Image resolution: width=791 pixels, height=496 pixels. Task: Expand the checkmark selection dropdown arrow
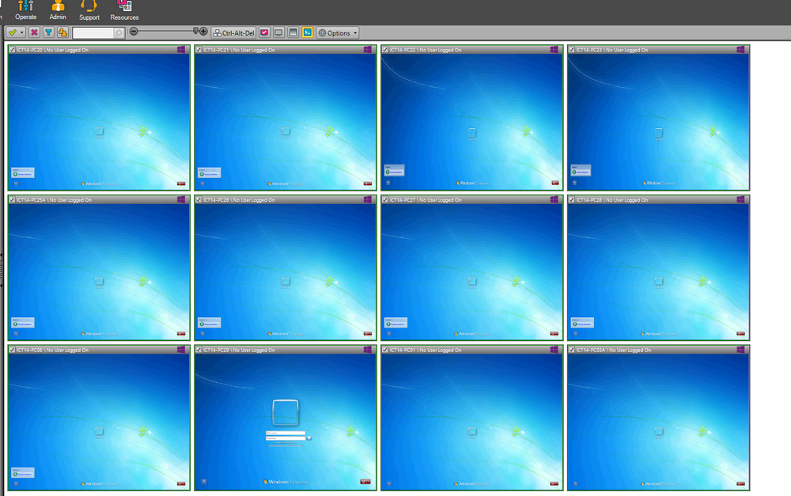[x=21, y=32]
